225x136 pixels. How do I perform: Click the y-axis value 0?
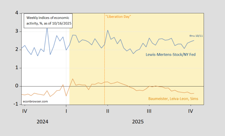click(16, 86)
